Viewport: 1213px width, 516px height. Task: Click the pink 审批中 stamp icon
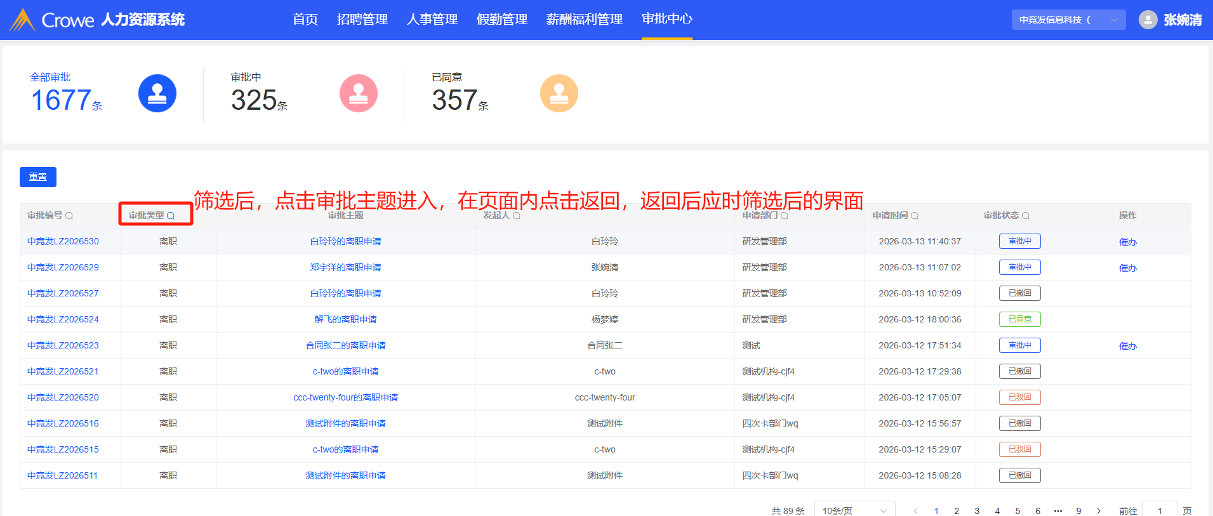tap(359, 93)
